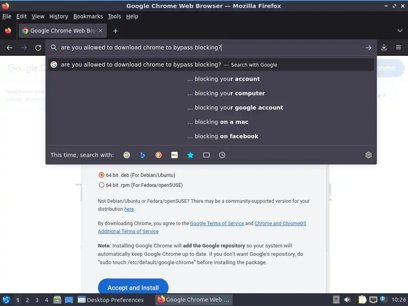
Task: Switch to workspace 2
Action: [x=27, y=300]
